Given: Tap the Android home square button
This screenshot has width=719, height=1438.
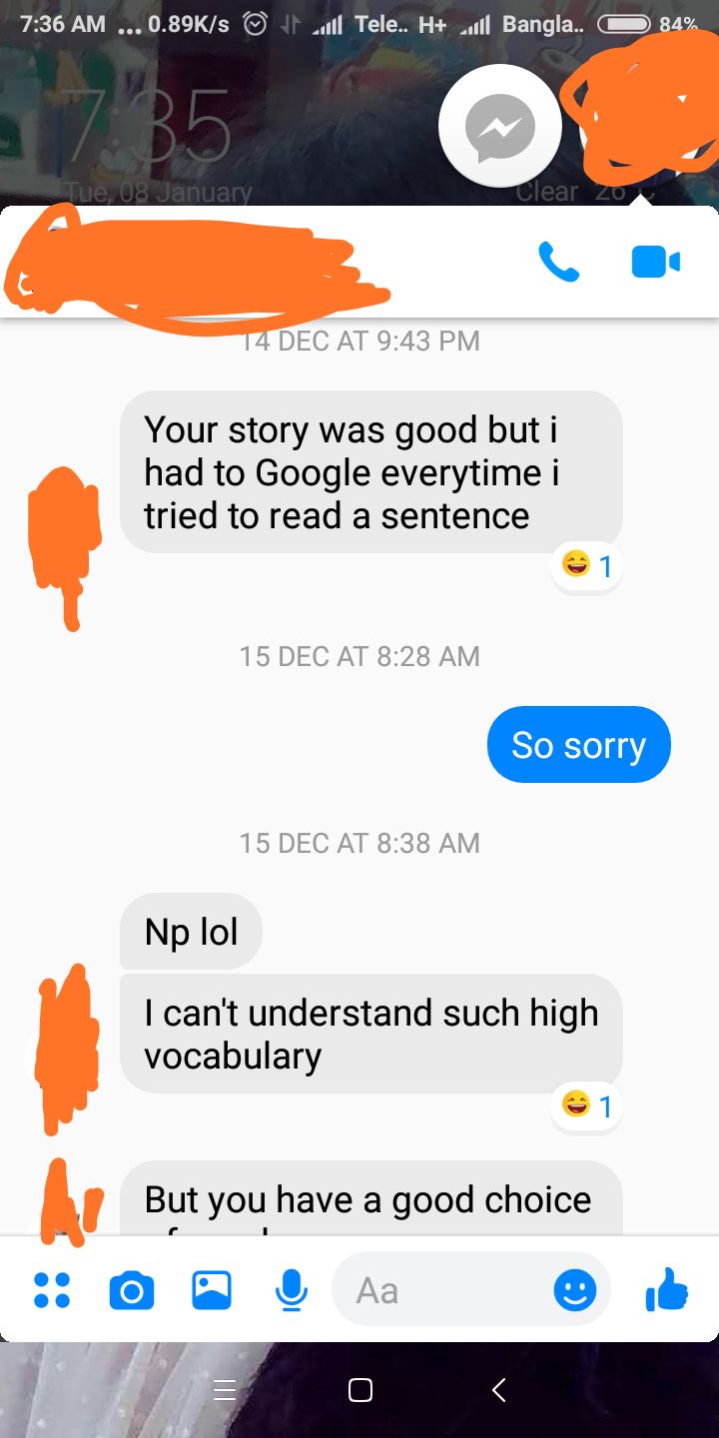Looking at the screenshot, I should (x=359, y=1389).
